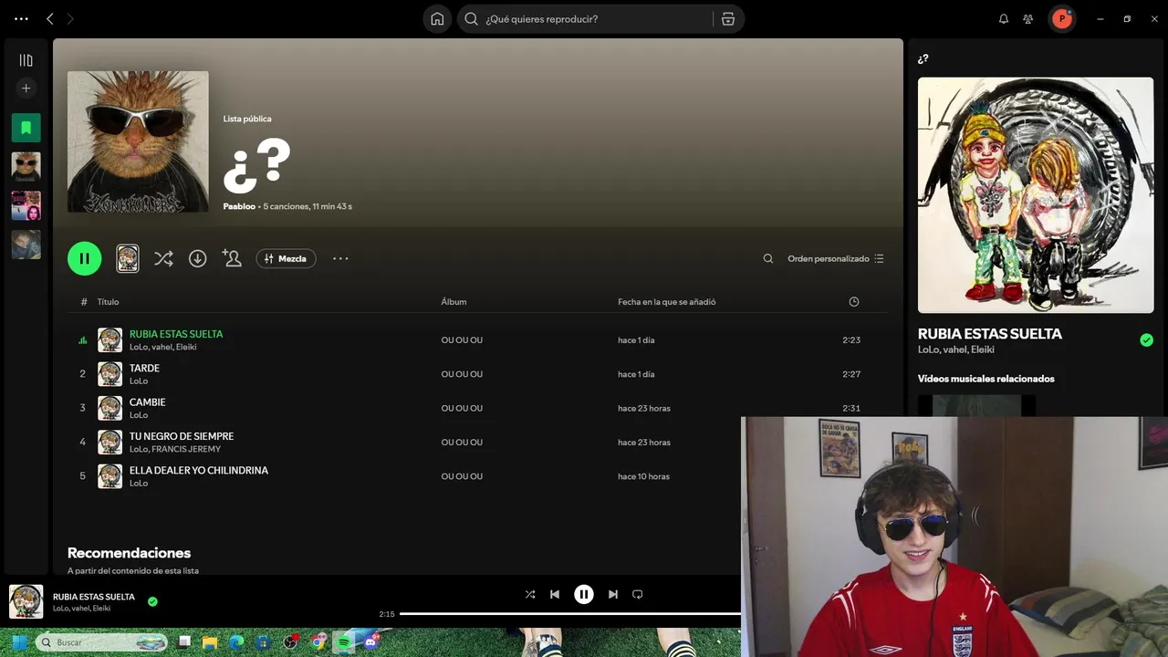This screenshot has height=657, width=1168.
Task: Open the artist FRANCIS JEREMY link
Action: pyautogui.click(x=186, y=449)
